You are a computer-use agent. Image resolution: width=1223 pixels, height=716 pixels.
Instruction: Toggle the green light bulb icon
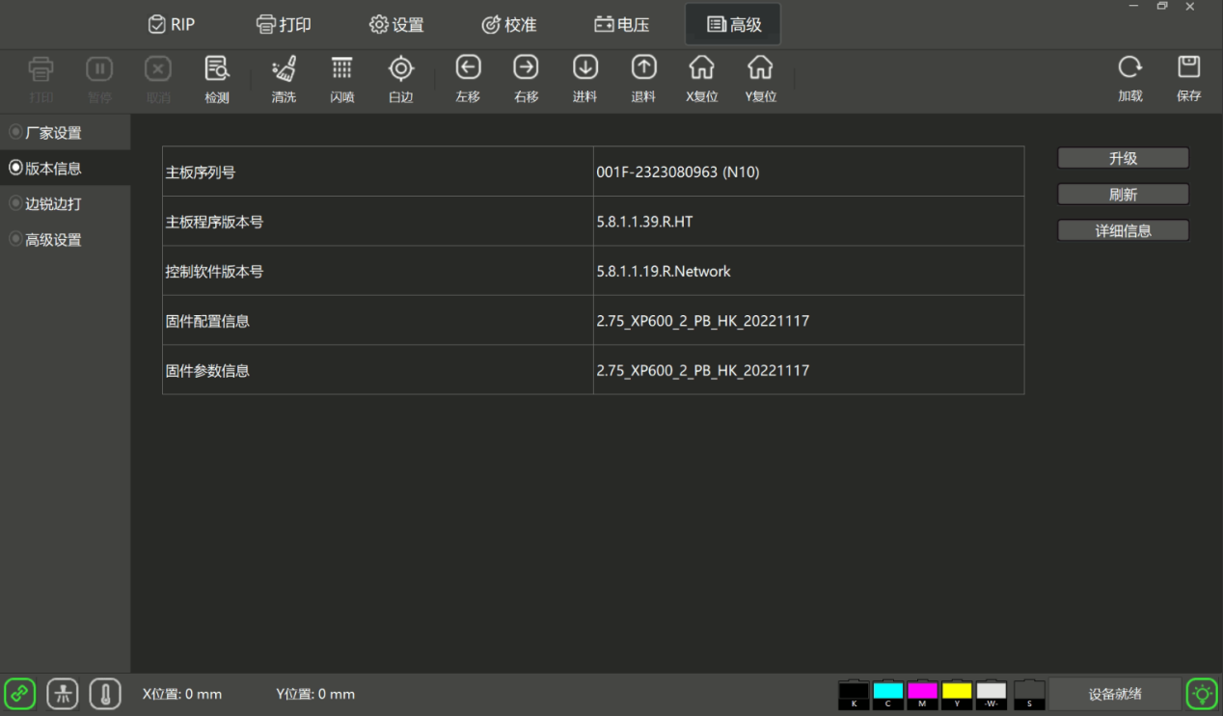(1202, 694)
